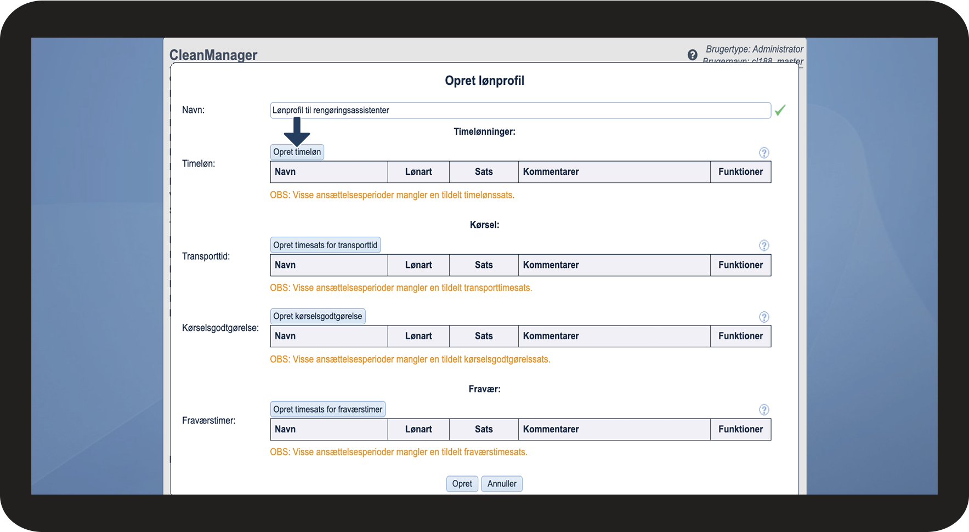Confirm the profile with the Opret button

coord(462,484)
